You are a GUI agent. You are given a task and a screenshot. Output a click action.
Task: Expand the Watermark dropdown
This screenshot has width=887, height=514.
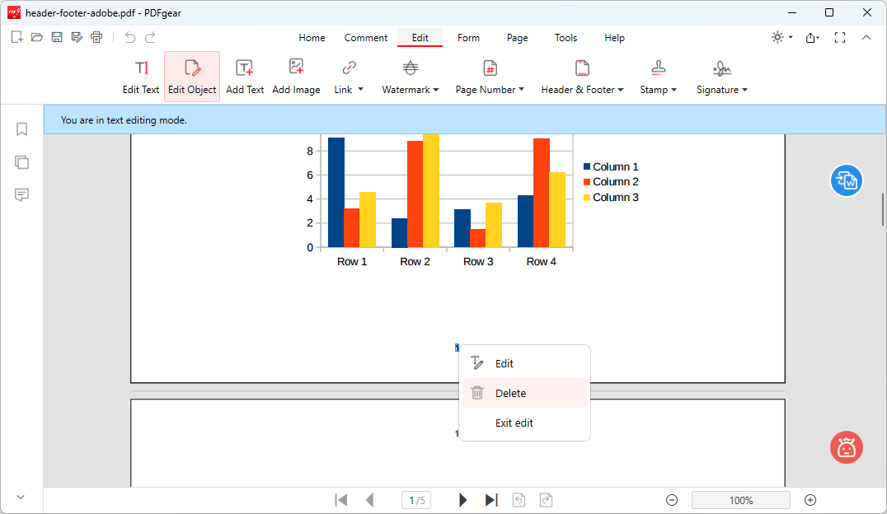[411, 77]
